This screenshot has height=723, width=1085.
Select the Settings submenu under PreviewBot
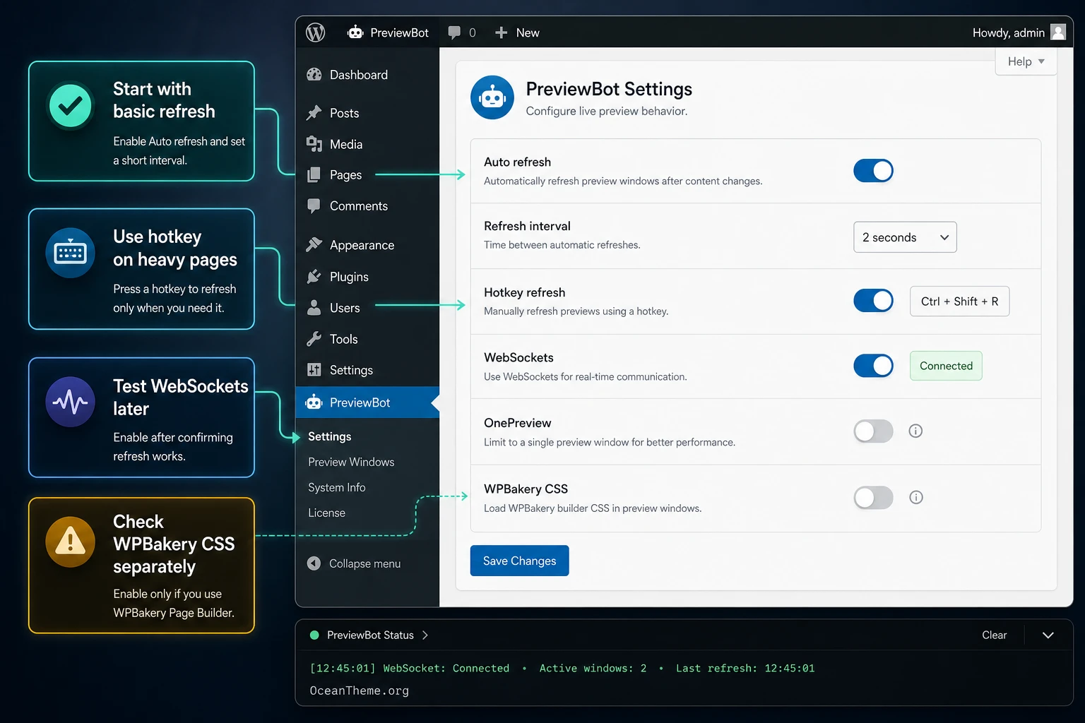[x=330, y=436]
